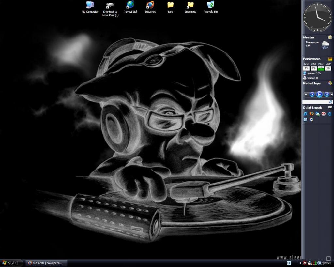Open the Media Player panel header
This screenshot has width=334, height=267.
tap(312, 83)
